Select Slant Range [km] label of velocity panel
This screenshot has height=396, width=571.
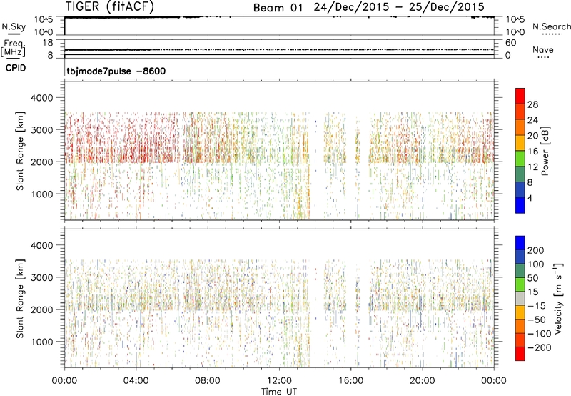click(20, 299)
